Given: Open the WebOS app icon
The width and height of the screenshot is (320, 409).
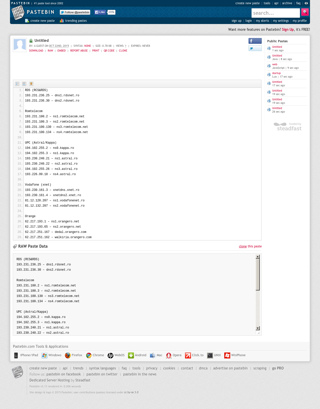Looking at the screenshot, I should (x=110, y=355).
